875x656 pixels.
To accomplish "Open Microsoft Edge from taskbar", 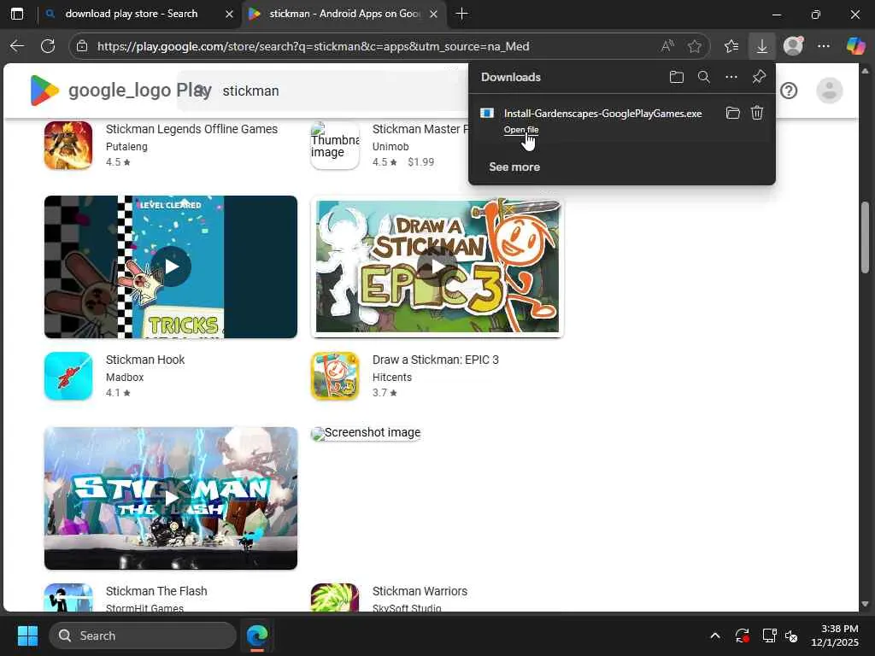I will tap(257, 635).
